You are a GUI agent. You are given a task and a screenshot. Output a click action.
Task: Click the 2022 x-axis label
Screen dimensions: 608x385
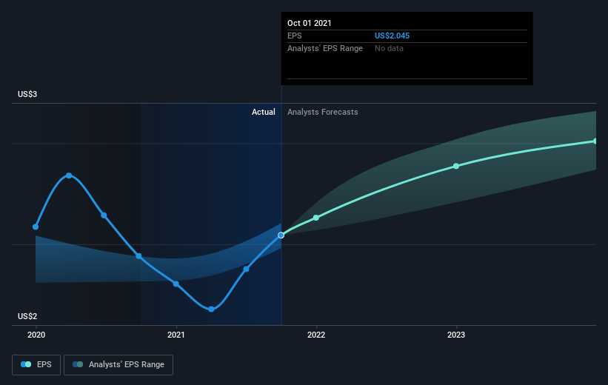point(316,335)
